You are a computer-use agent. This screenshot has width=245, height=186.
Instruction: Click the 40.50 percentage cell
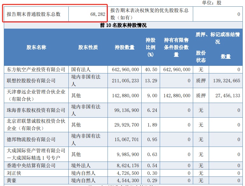[x=151, y=70]
